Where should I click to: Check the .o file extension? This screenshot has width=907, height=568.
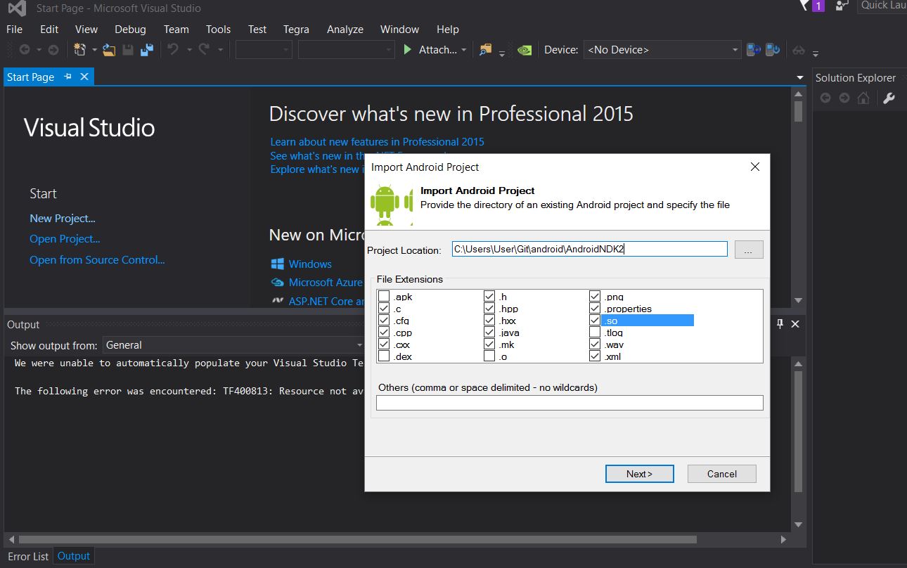(x=489, y=356)
